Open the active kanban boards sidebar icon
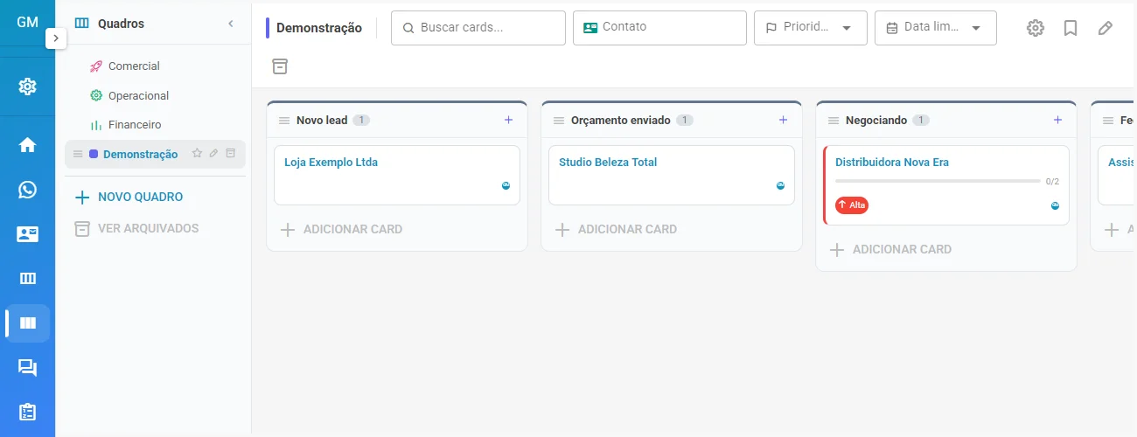 [27, 323]
